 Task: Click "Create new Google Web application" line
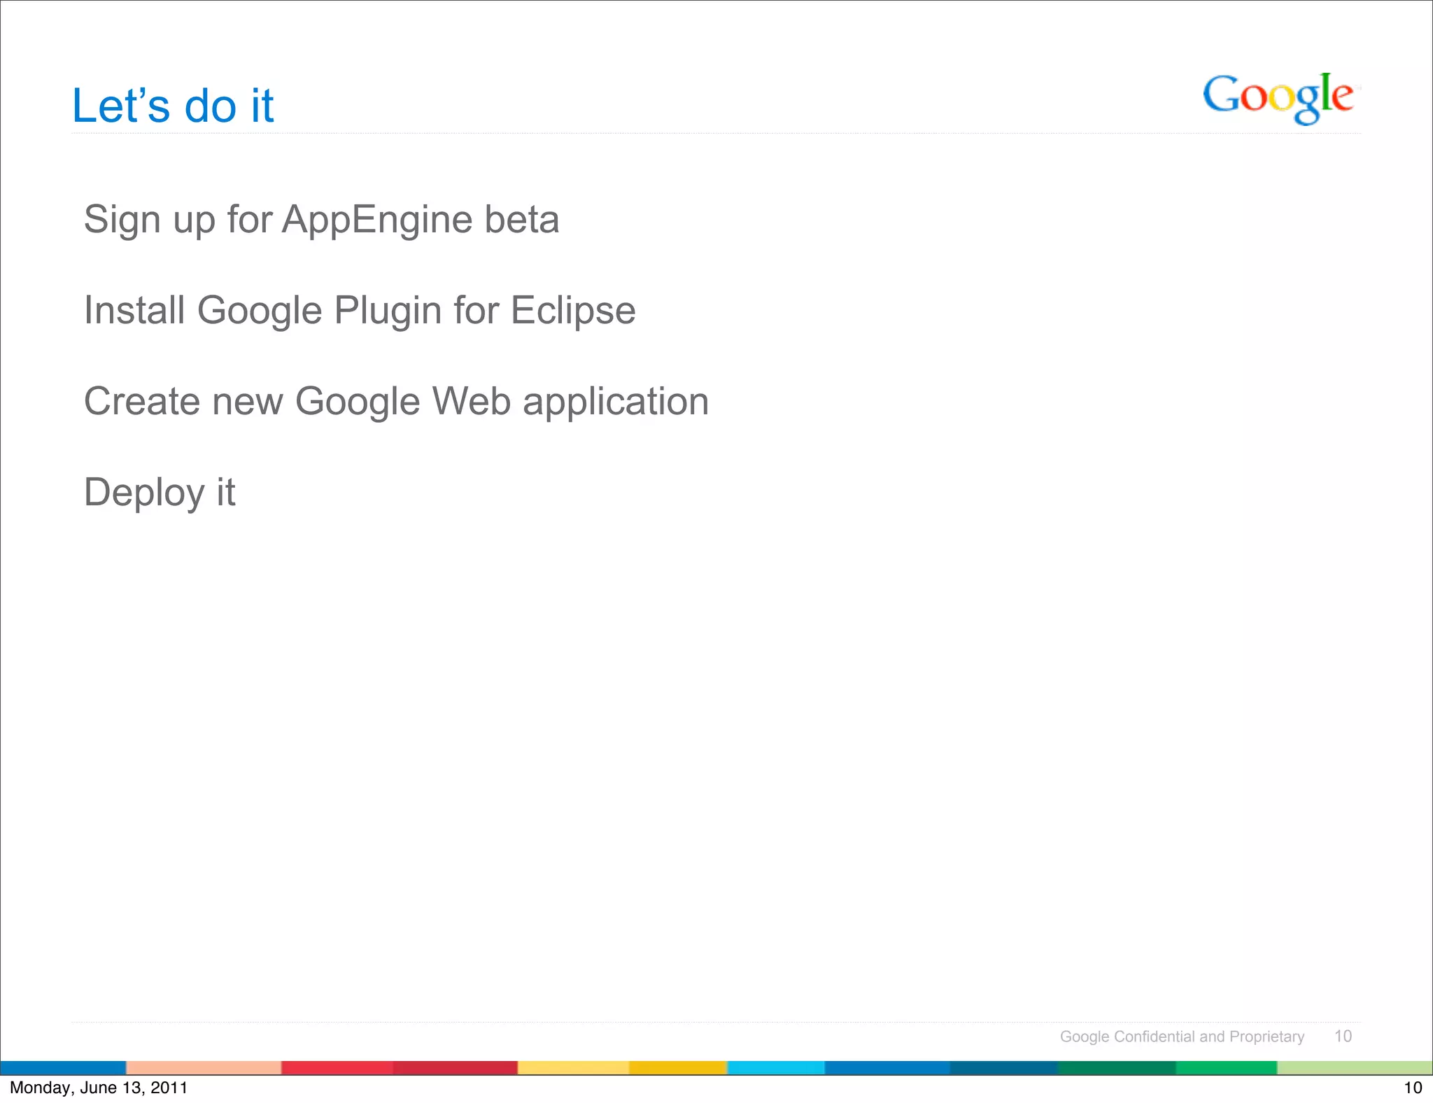pos(396,402)
